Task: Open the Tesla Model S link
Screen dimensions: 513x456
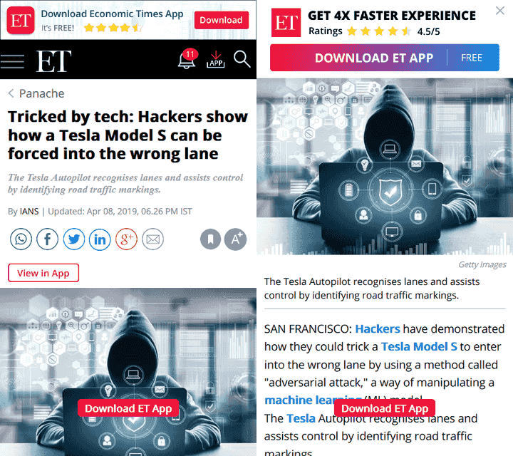Action: pos(419,346)
